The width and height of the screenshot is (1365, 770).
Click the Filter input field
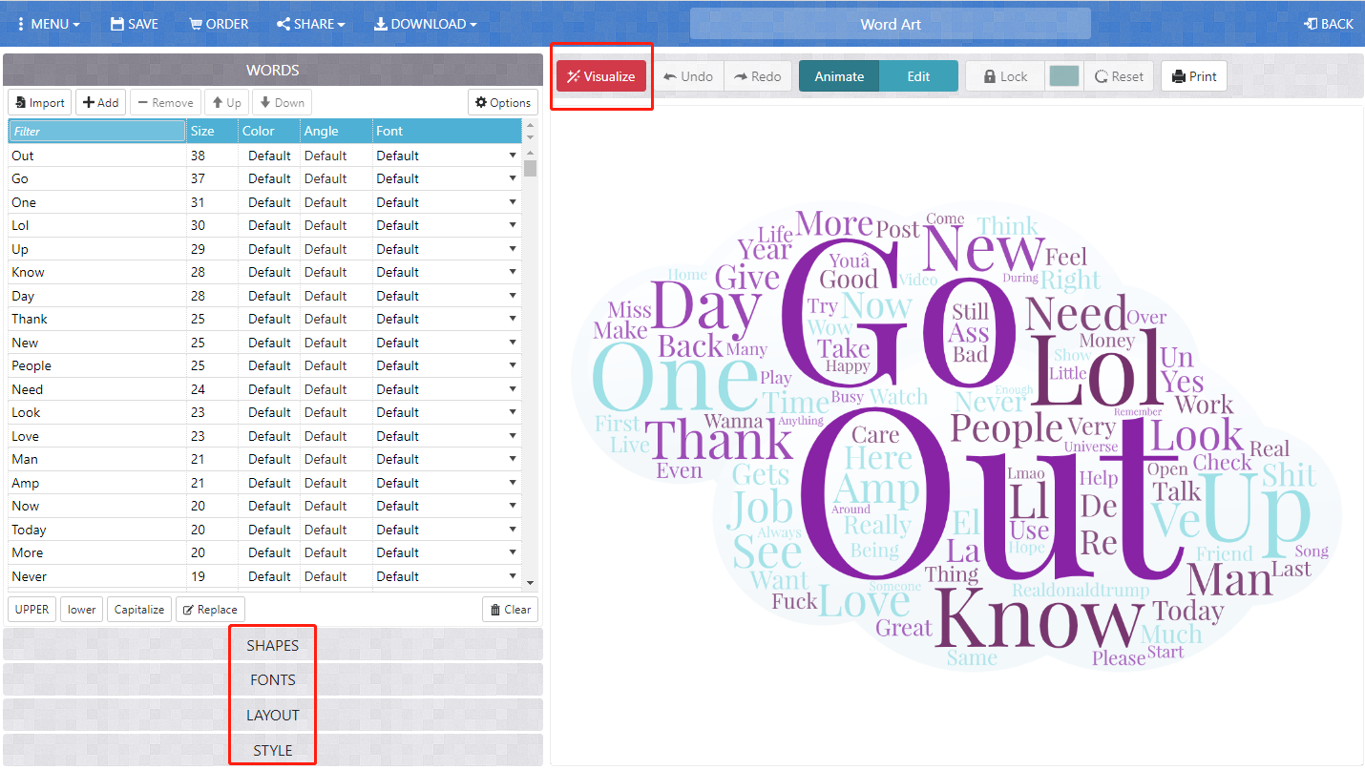click(96, 131)
